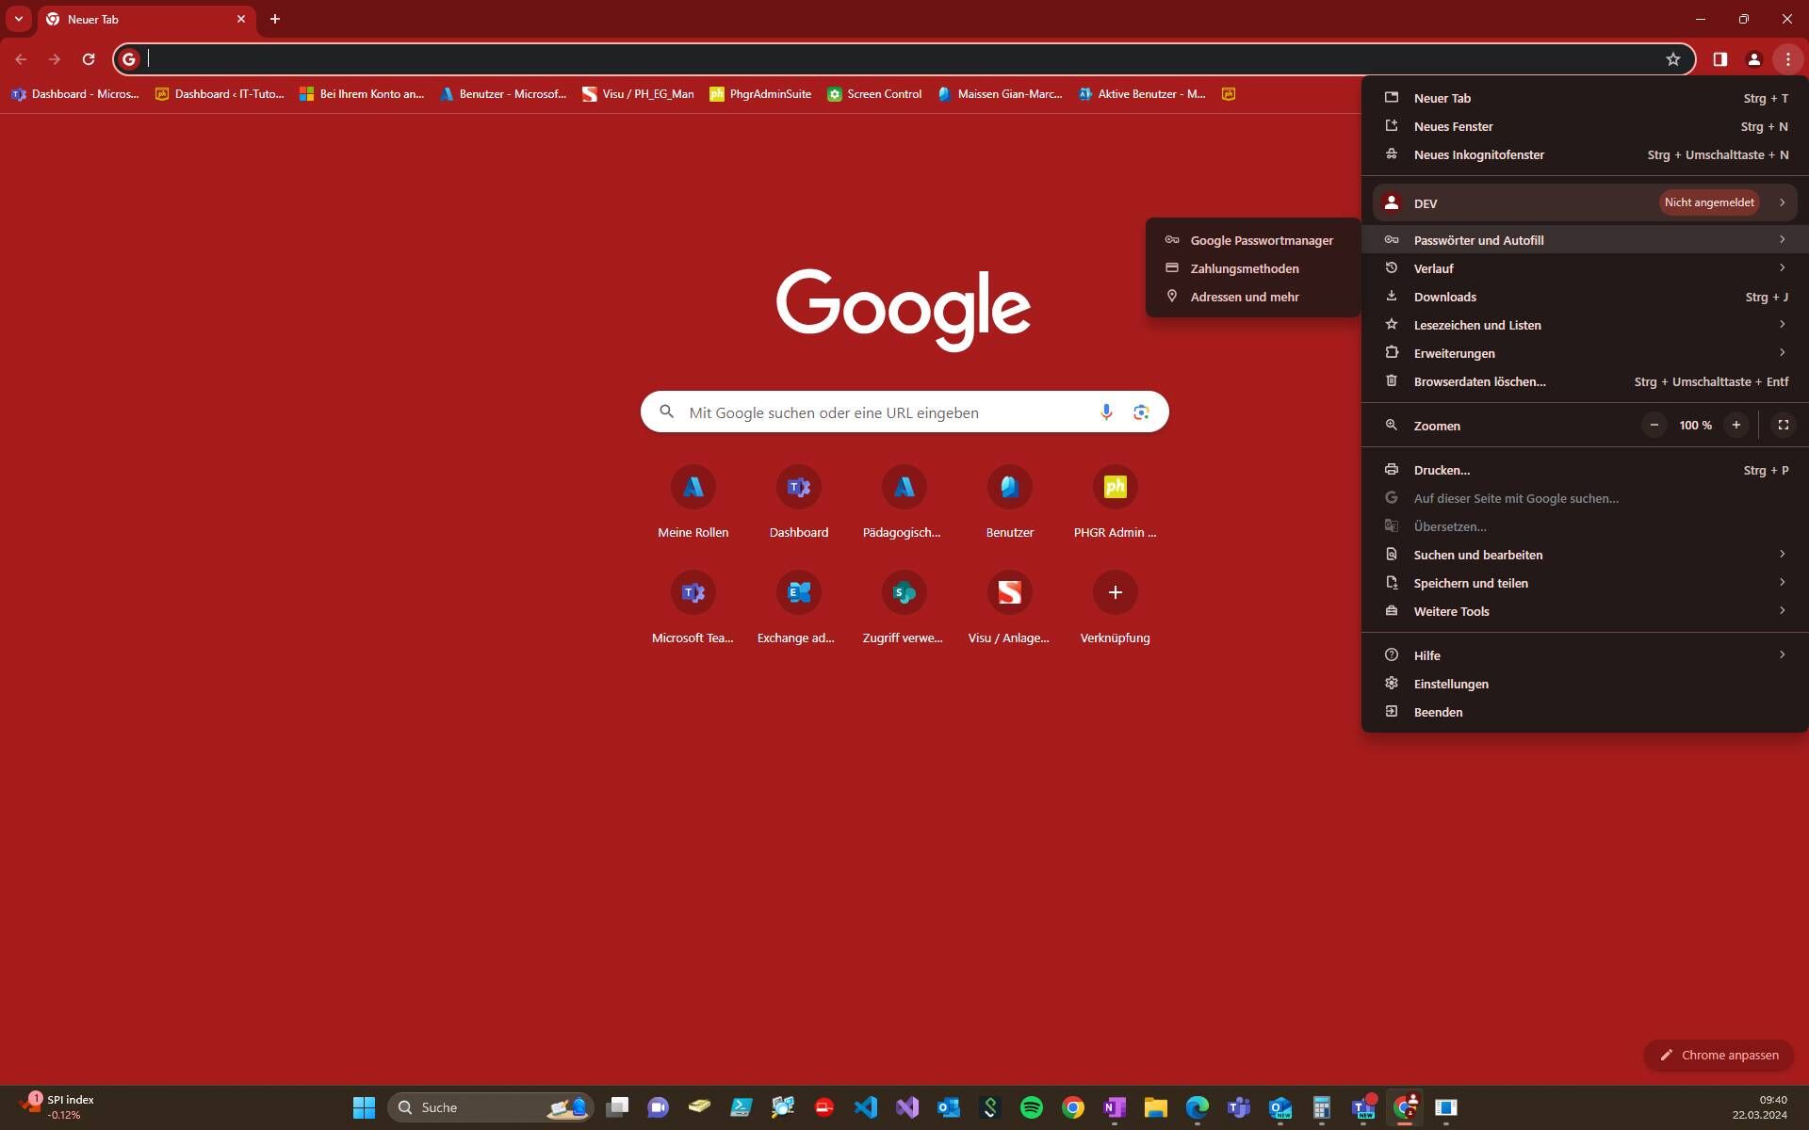Click the Chrome anpassen button
This screenshot has height=1130, width=1809.
[1719, 1055]
